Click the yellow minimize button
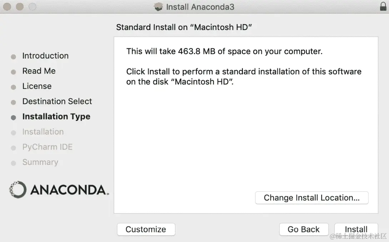 (20, 6)
